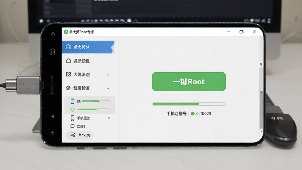Tap the phone's grid navigation icon
The image size is (302, 170).
point(53,51)
